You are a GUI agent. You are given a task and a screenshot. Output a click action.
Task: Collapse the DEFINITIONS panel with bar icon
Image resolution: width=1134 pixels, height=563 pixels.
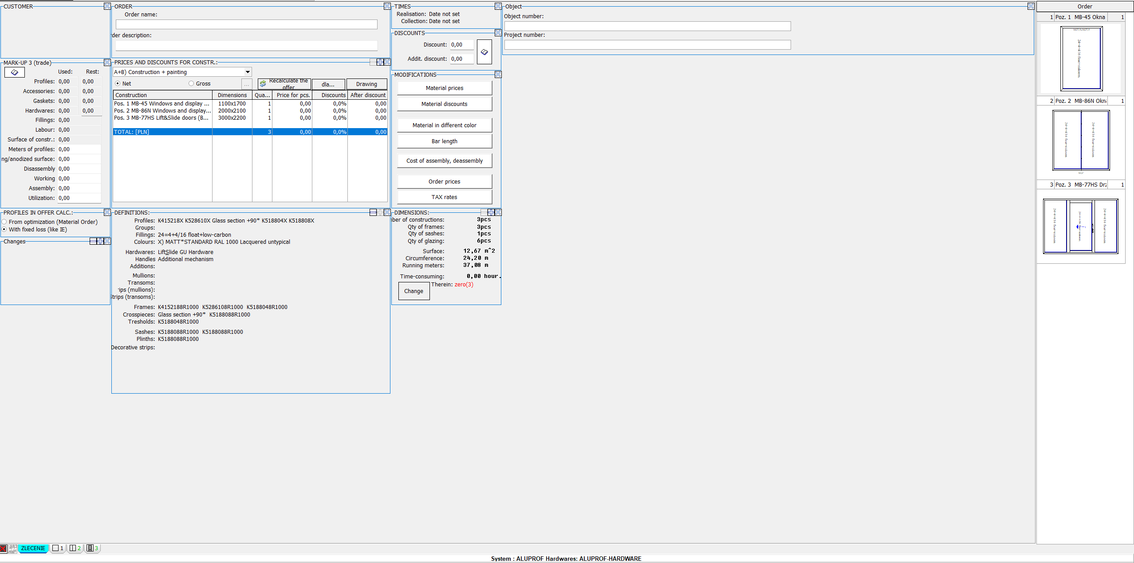click(373, 212)
